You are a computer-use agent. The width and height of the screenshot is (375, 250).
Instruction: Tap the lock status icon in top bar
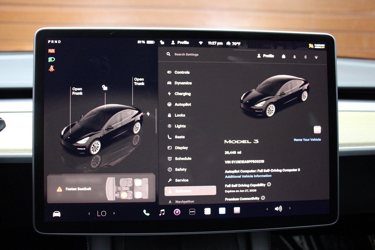pyautogui.click(x=162, y=42)
